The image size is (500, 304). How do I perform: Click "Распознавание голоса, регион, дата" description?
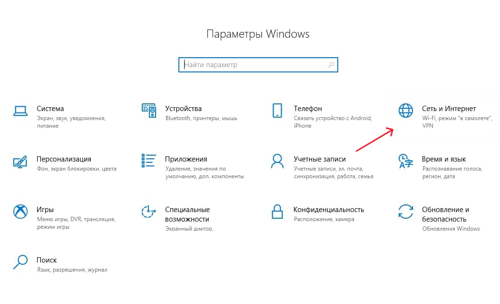452,172
